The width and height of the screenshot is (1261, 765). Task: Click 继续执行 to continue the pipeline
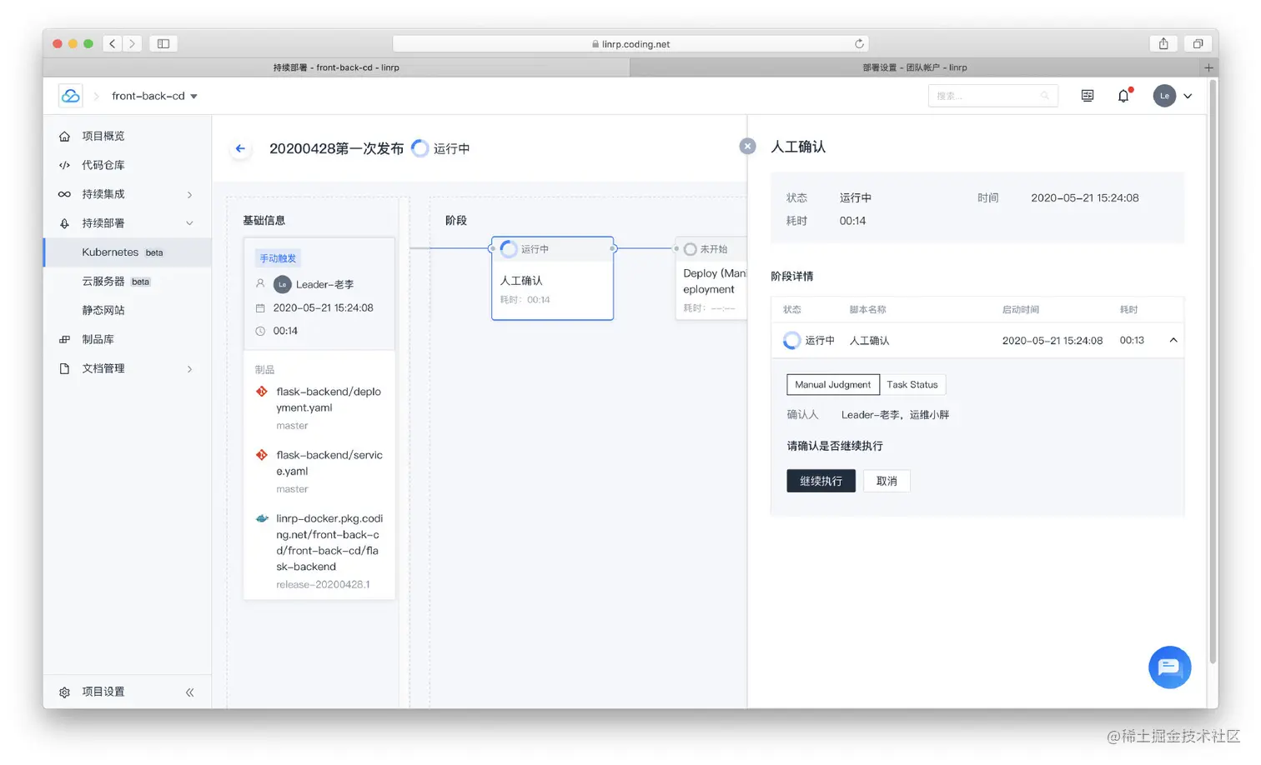821,481
